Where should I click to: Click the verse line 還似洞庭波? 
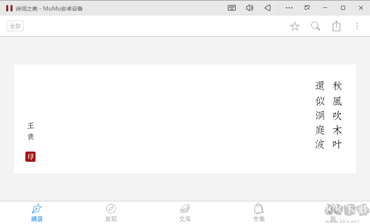point(320,115)
